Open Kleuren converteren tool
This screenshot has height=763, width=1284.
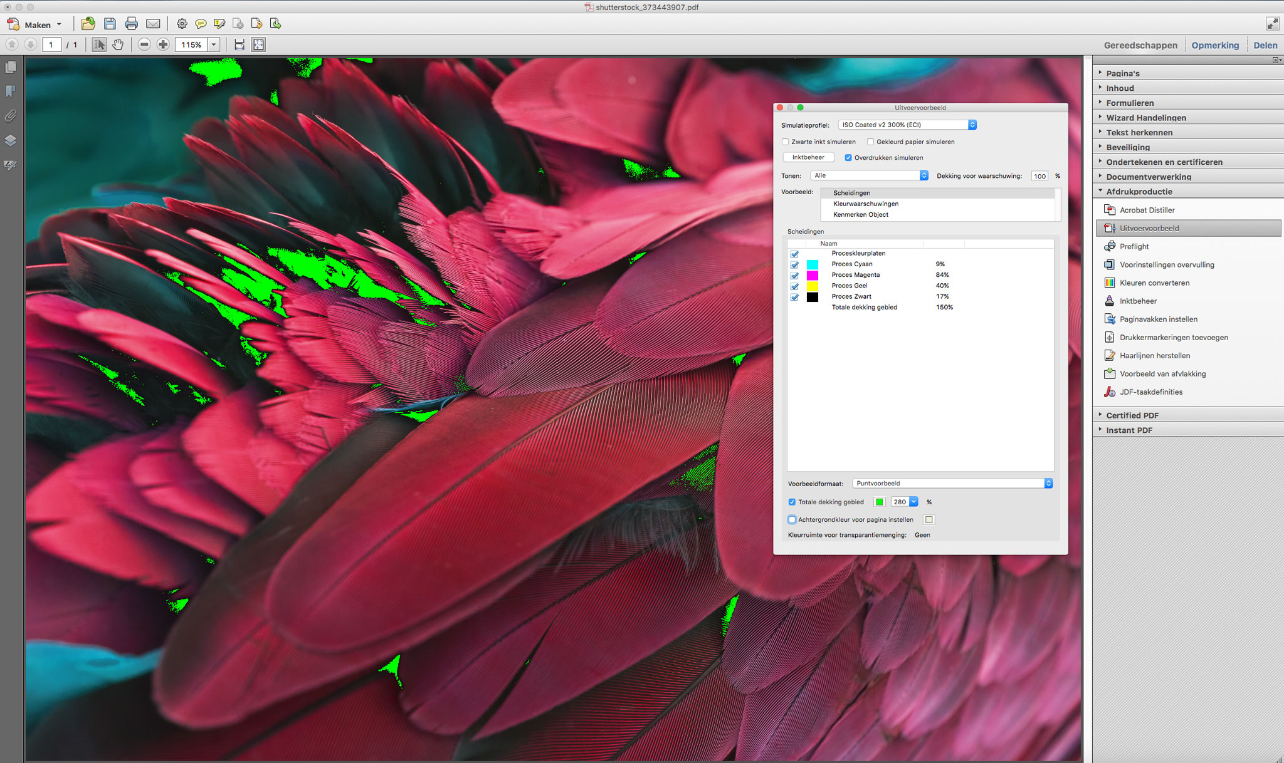point(1154,283)
